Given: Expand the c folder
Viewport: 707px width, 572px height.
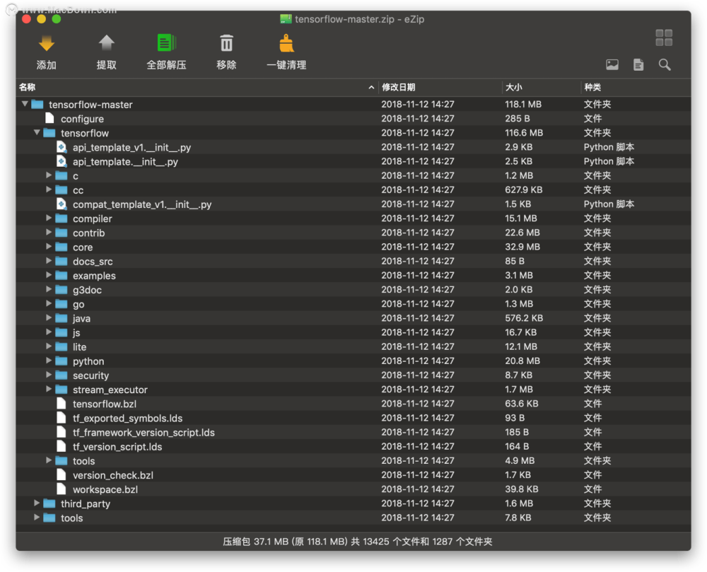Looking at the screenshot, I should click(49, 175).
